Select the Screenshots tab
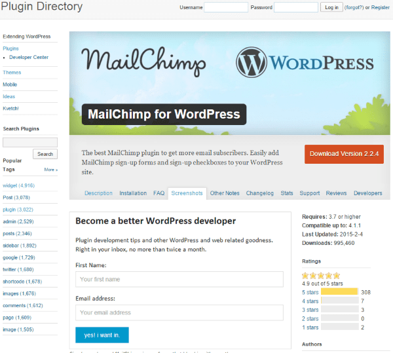The height and width of the screenshot is (353, 393). pos(187,193)
